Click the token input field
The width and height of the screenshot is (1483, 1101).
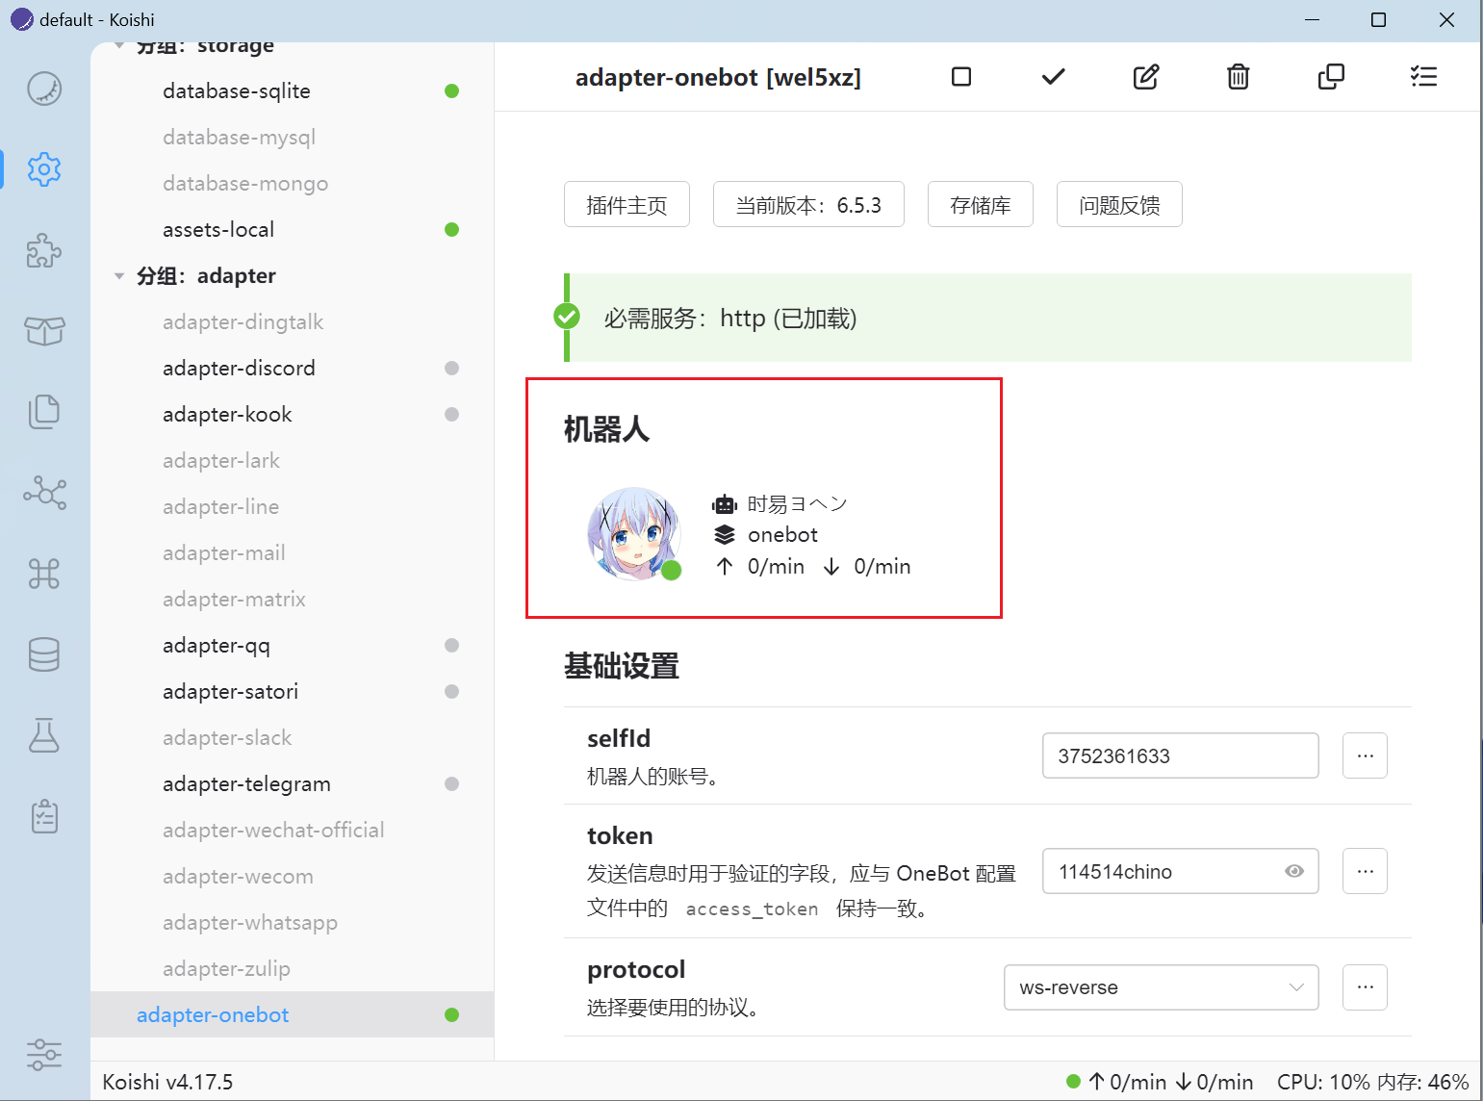[1180, 871]
